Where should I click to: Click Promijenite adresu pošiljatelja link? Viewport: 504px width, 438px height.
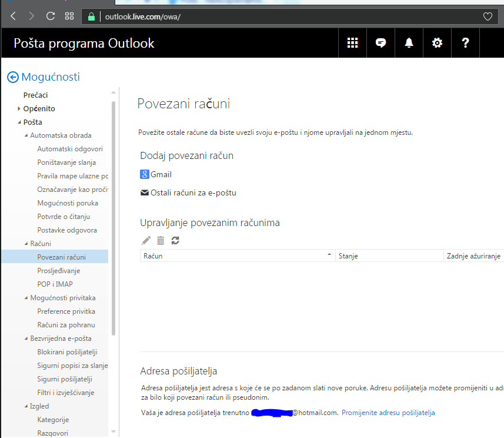coord(388,413)
